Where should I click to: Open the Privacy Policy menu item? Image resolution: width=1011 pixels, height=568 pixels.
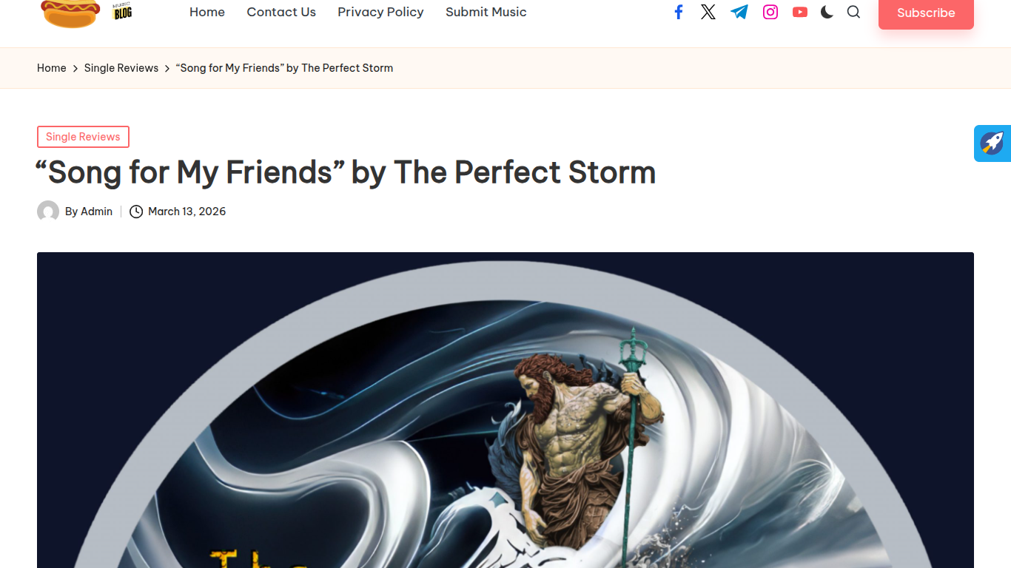380,12
